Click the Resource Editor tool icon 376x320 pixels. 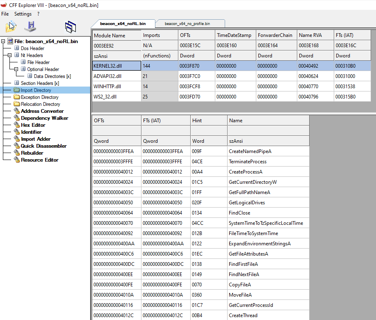17,159
